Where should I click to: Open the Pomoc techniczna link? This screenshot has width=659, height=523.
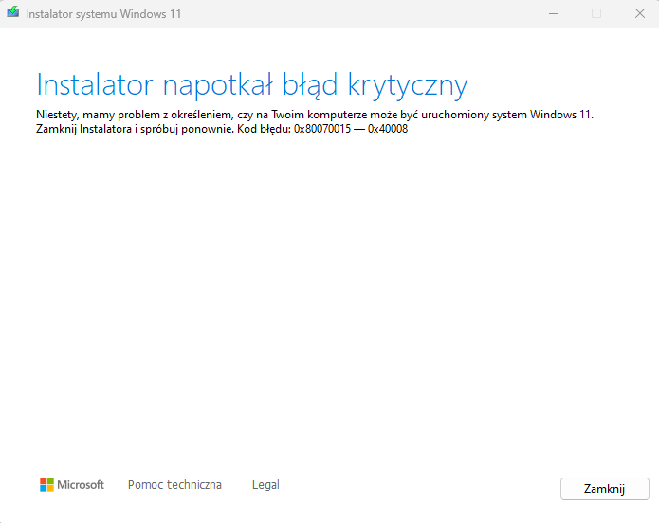pyautogui.click(x=174, y=485)
